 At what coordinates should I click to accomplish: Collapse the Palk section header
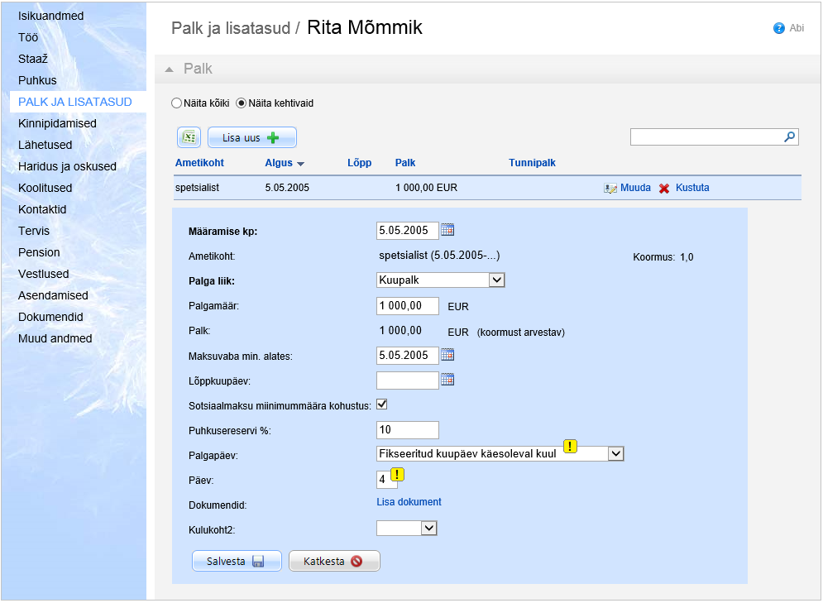169,69
